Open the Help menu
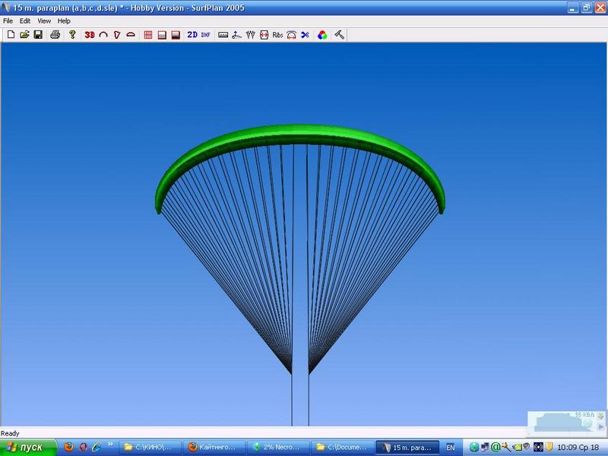 [x=64, y=21]
